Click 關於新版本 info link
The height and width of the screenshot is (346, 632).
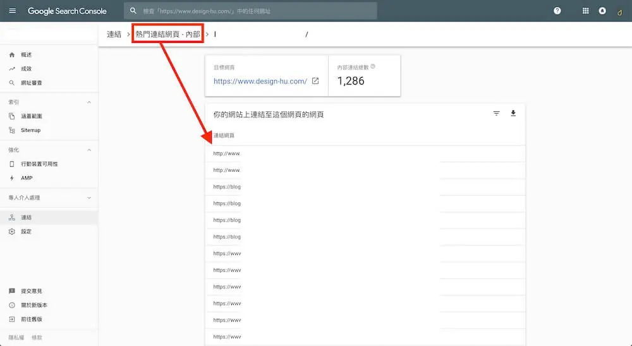click(34, 306)
